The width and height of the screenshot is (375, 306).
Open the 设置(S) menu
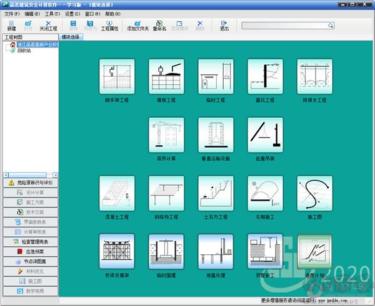pyautogui.click(x=72, y=14)
